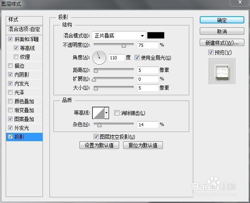Uncheck the 等高线 sub-style checkbox
The image size is (250, 203).
(16, 48)
